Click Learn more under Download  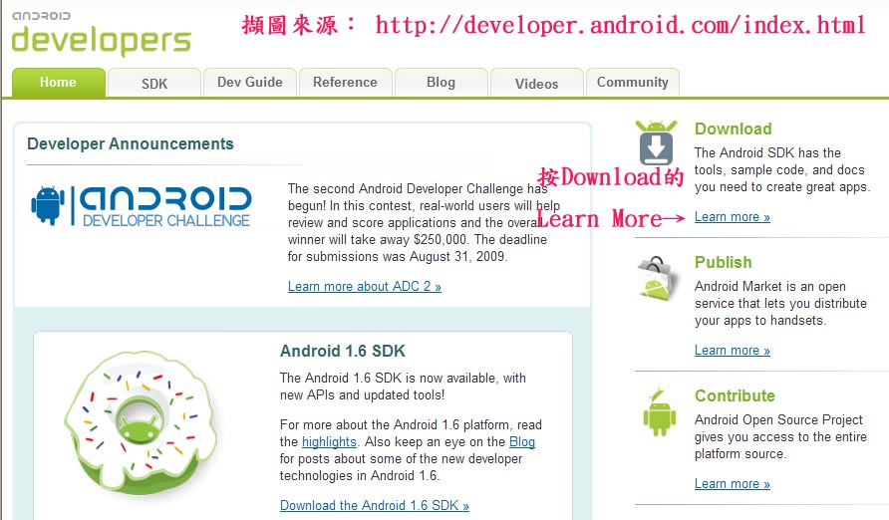tap(732, 217)
